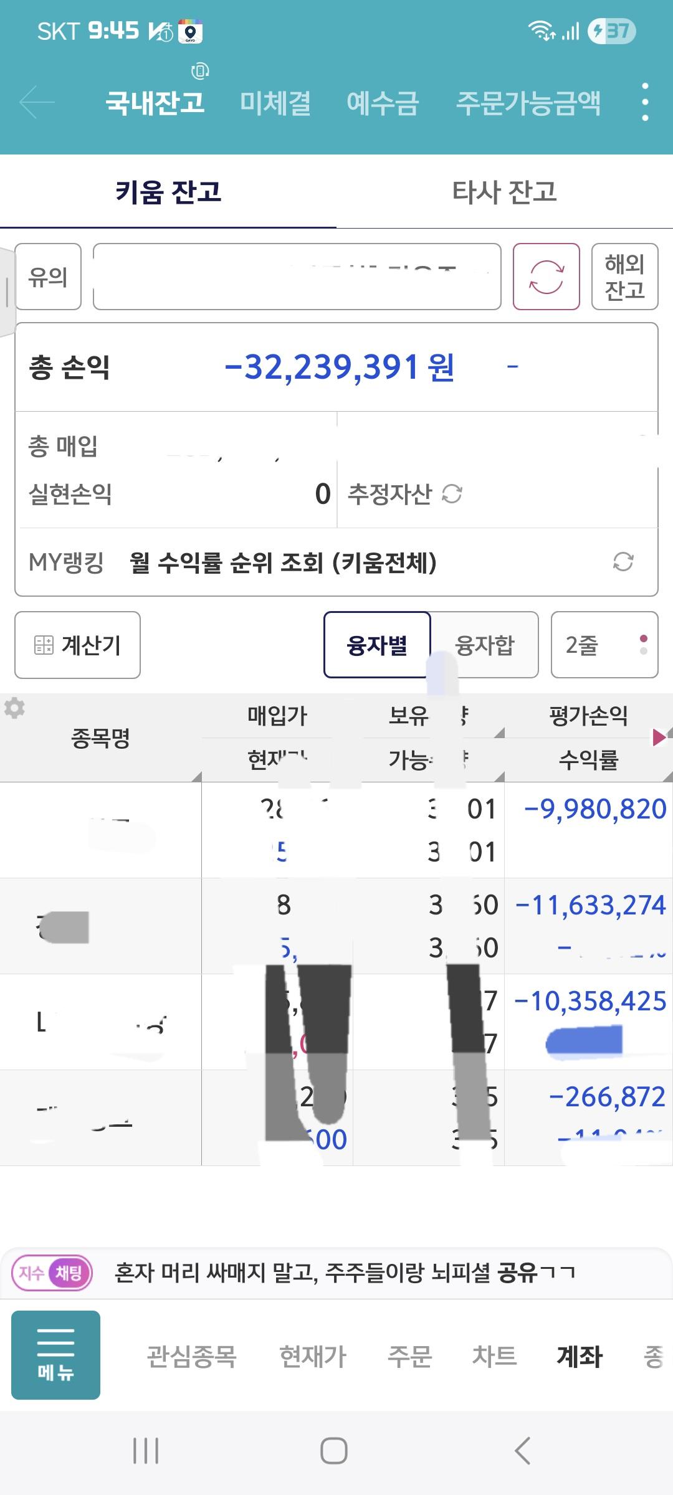The height and width of the screenshot is (1495, 673).
Task: Select the 융자별 toggle option
Action: pyautogui.click(x=377, y=645)
